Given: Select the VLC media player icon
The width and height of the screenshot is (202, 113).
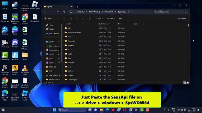Looking at the screenshot, I should [x=25, y=70].
